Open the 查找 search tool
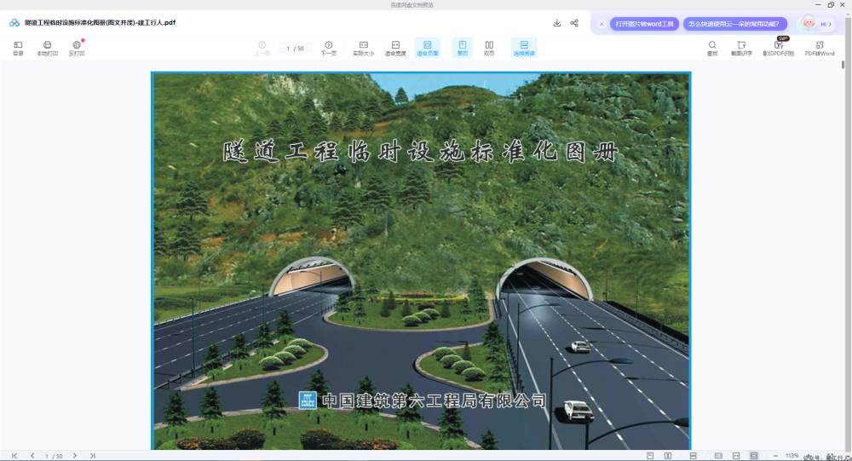The height and width of the screenshot is (461, 852). [711, 49]
